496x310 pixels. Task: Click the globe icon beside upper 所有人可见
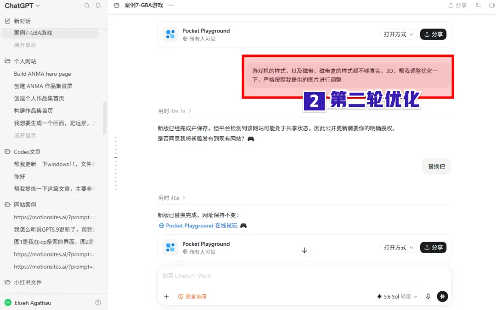click(185, 39)
